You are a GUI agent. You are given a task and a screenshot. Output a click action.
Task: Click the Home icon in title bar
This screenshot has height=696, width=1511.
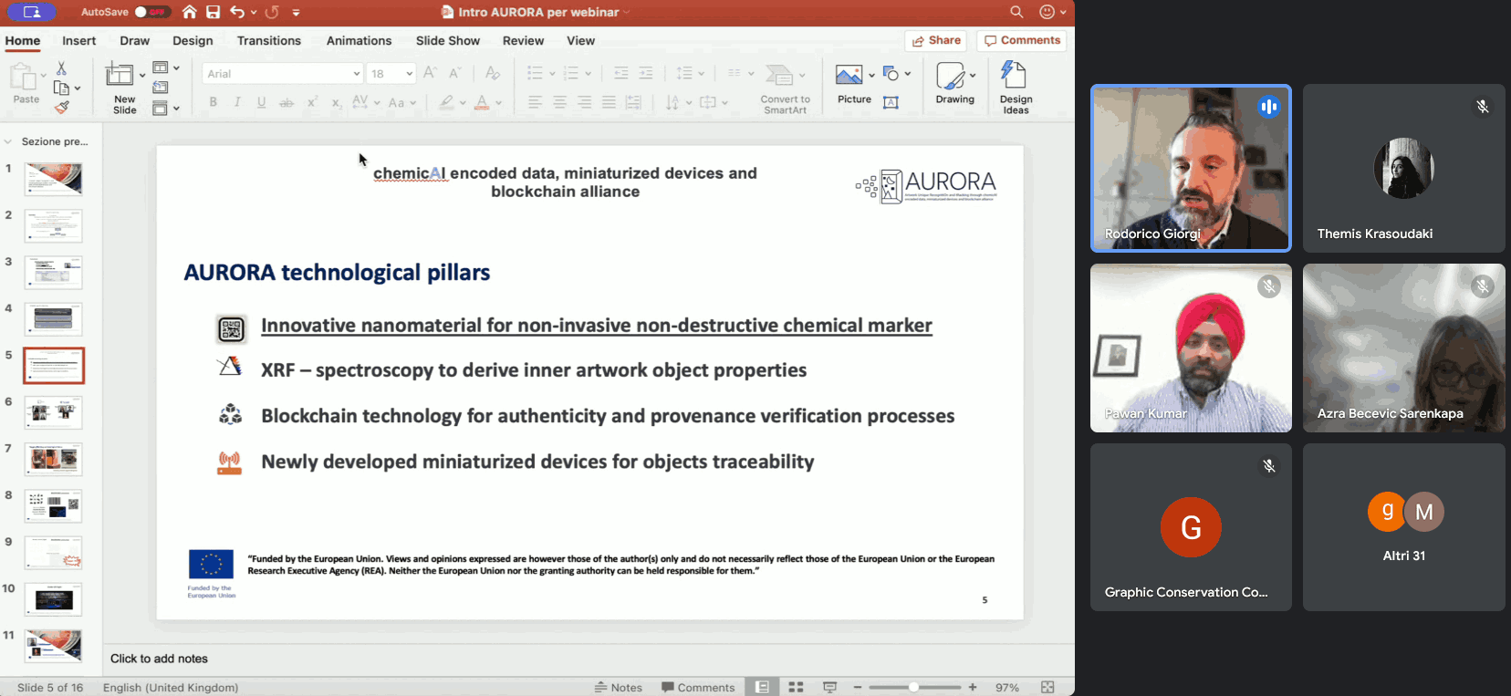pyautogui.click(x=189, y=12)
